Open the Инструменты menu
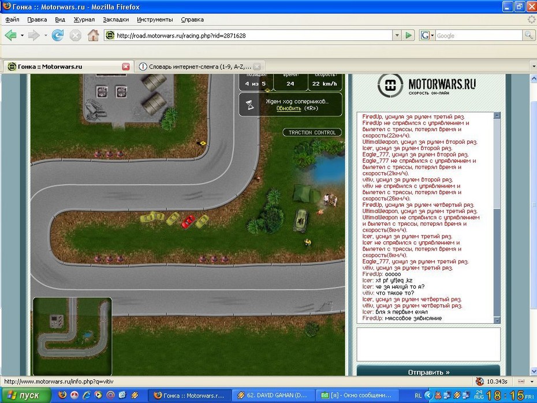537x403 pixels. 155,20
